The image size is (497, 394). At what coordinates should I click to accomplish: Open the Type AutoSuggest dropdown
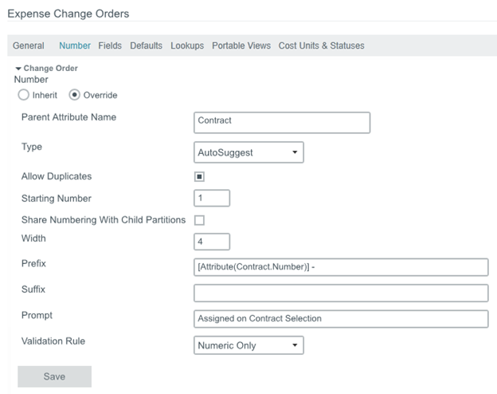[x=248, y=152]
